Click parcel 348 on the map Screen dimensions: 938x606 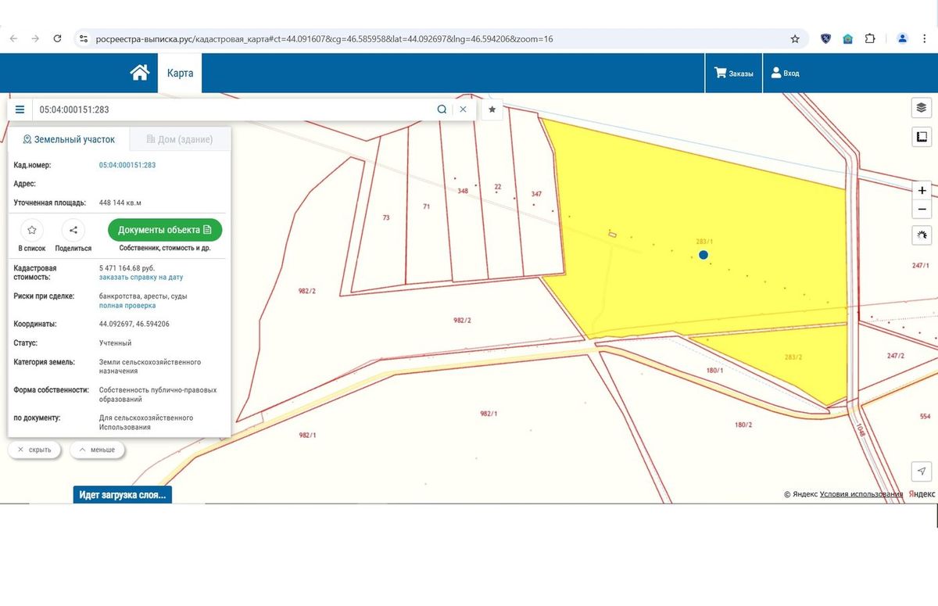tap(463, 190)
